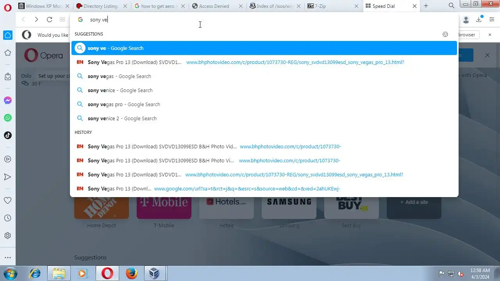Click the feedback smiley icon in suggestions

click(x=445, y=34)
